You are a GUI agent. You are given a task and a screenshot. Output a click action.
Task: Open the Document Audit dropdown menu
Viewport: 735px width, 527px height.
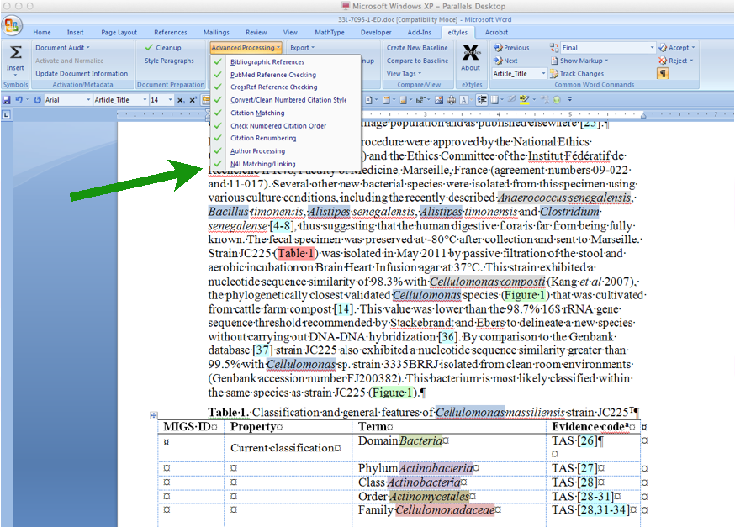click(63, 48)
